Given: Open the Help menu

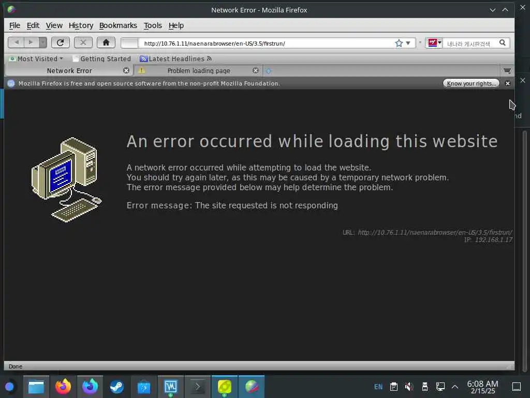Looking at the screenshot, I should click(176, 25).
